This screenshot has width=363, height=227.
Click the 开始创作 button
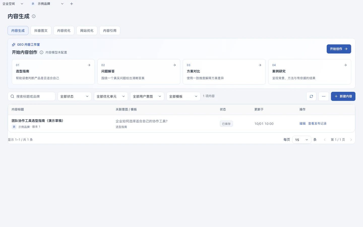339,49
